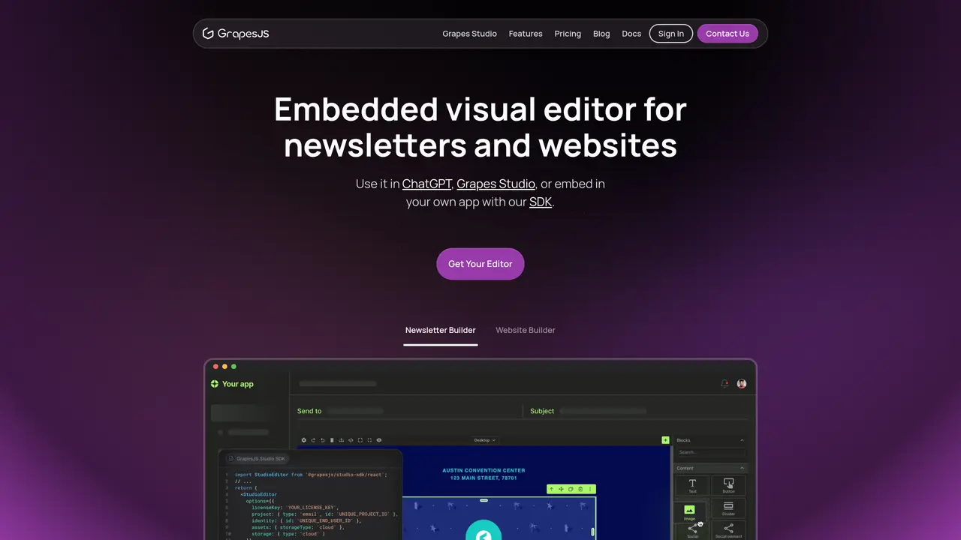This screenshot has height=540, width=961.
Task: Click the move icon on the green toolbar
Action: click(561, 489)
